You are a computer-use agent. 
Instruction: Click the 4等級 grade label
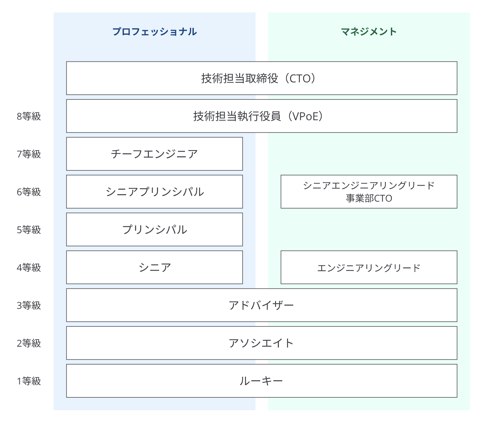29,267
